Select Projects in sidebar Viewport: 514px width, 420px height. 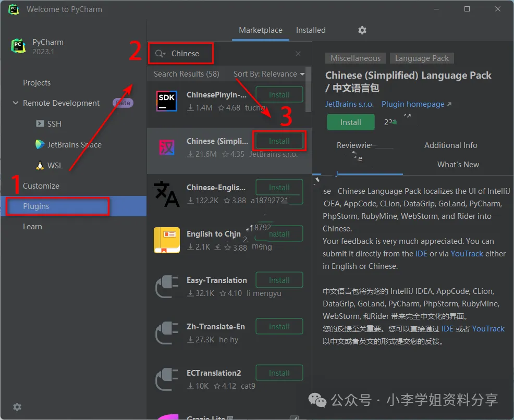(x=36, y=82)
